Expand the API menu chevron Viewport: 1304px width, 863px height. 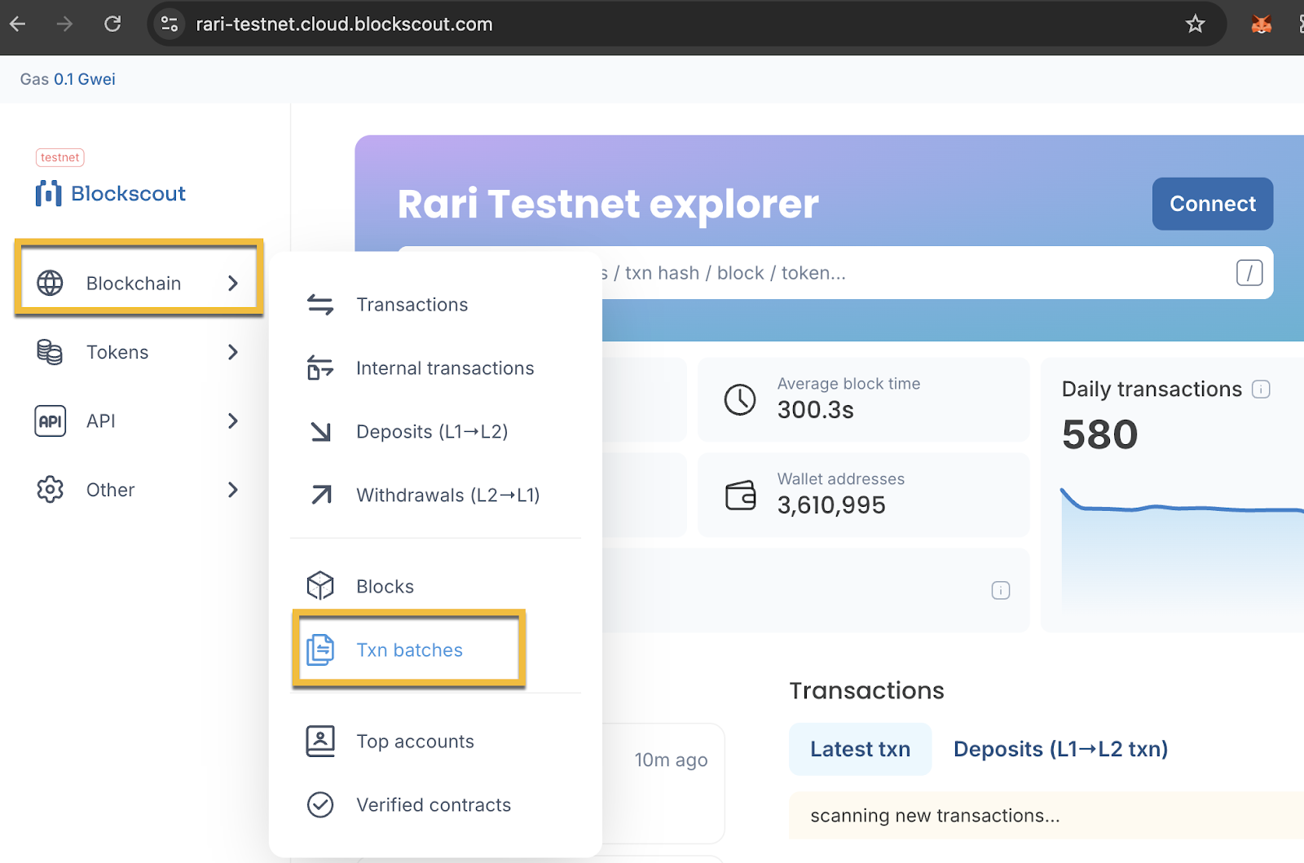[x=233, y=420]
